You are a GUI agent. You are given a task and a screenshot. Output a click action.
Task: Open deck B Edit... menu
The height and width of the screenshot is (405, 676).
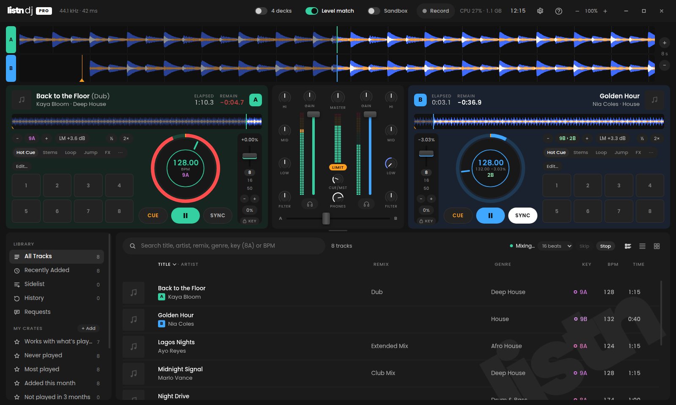pyautogui.click(x=553, y=166)
